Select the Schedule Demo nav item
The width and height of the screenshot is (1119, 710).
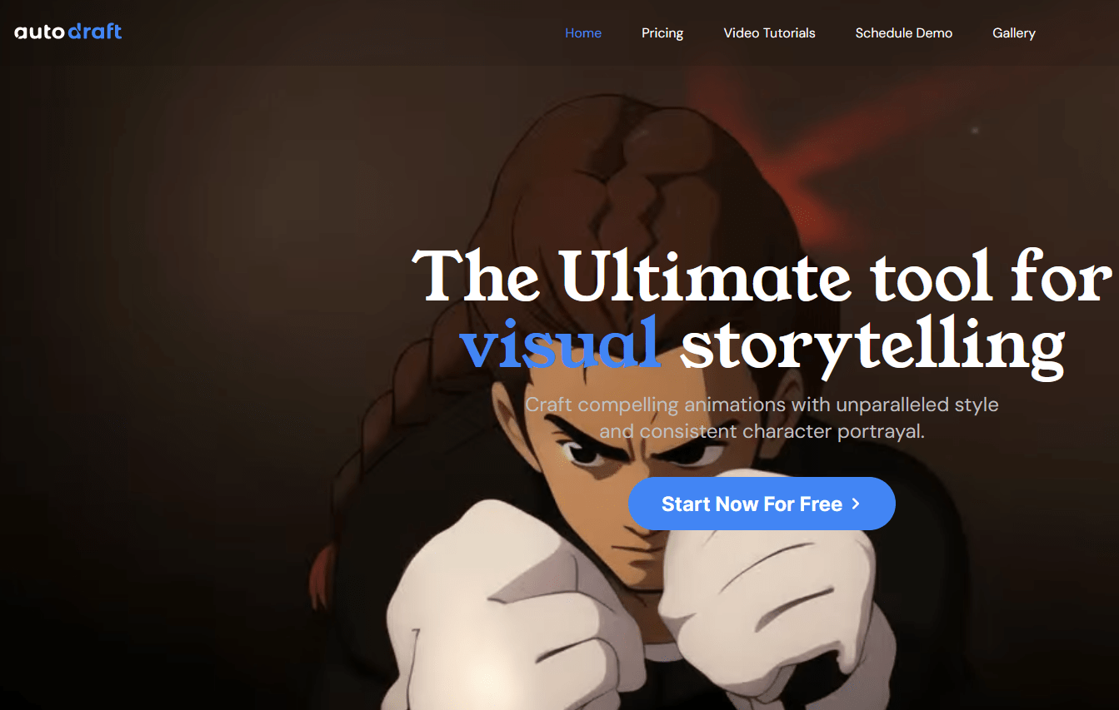[904, 33]
